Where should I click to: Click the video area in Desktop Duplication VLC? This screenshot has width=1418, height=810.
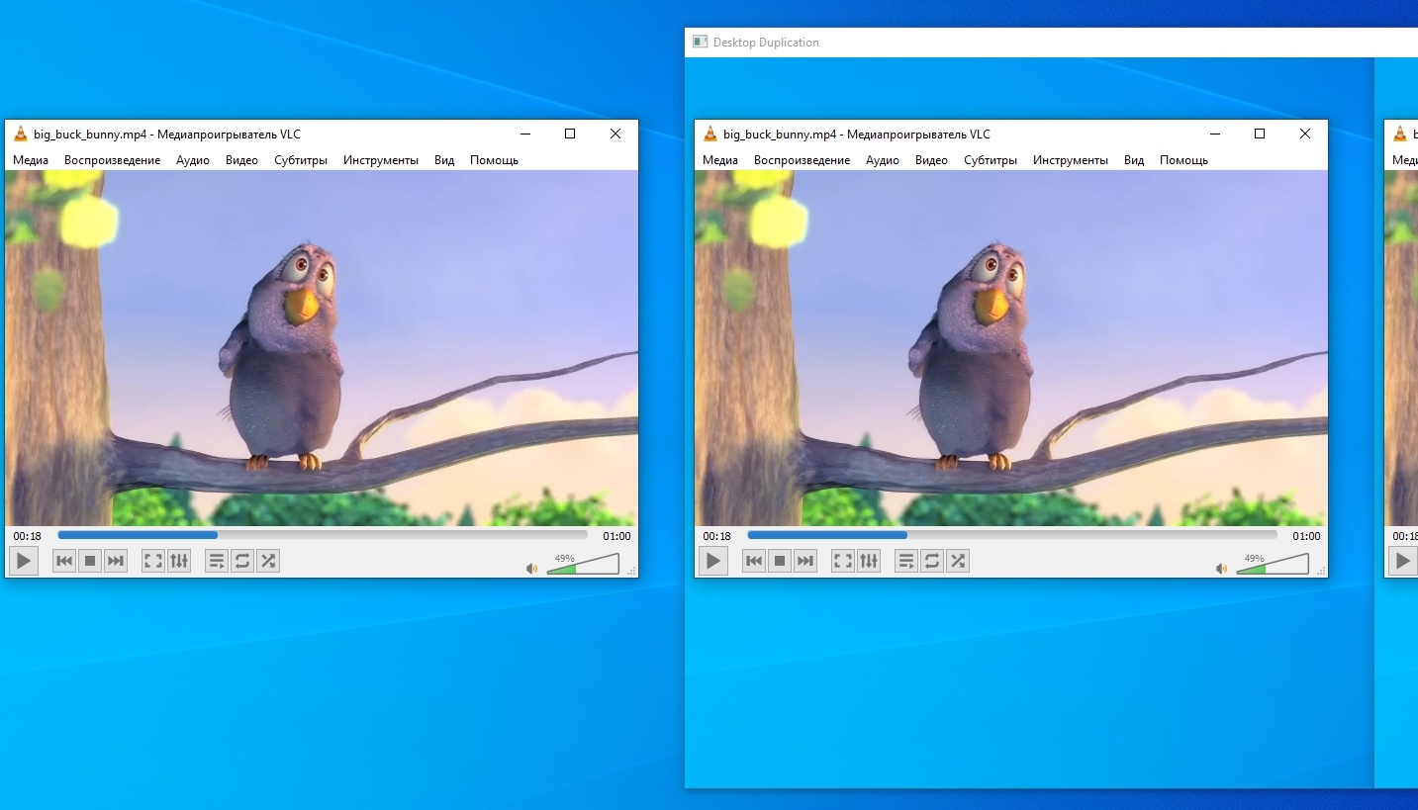coord(1011,348)
